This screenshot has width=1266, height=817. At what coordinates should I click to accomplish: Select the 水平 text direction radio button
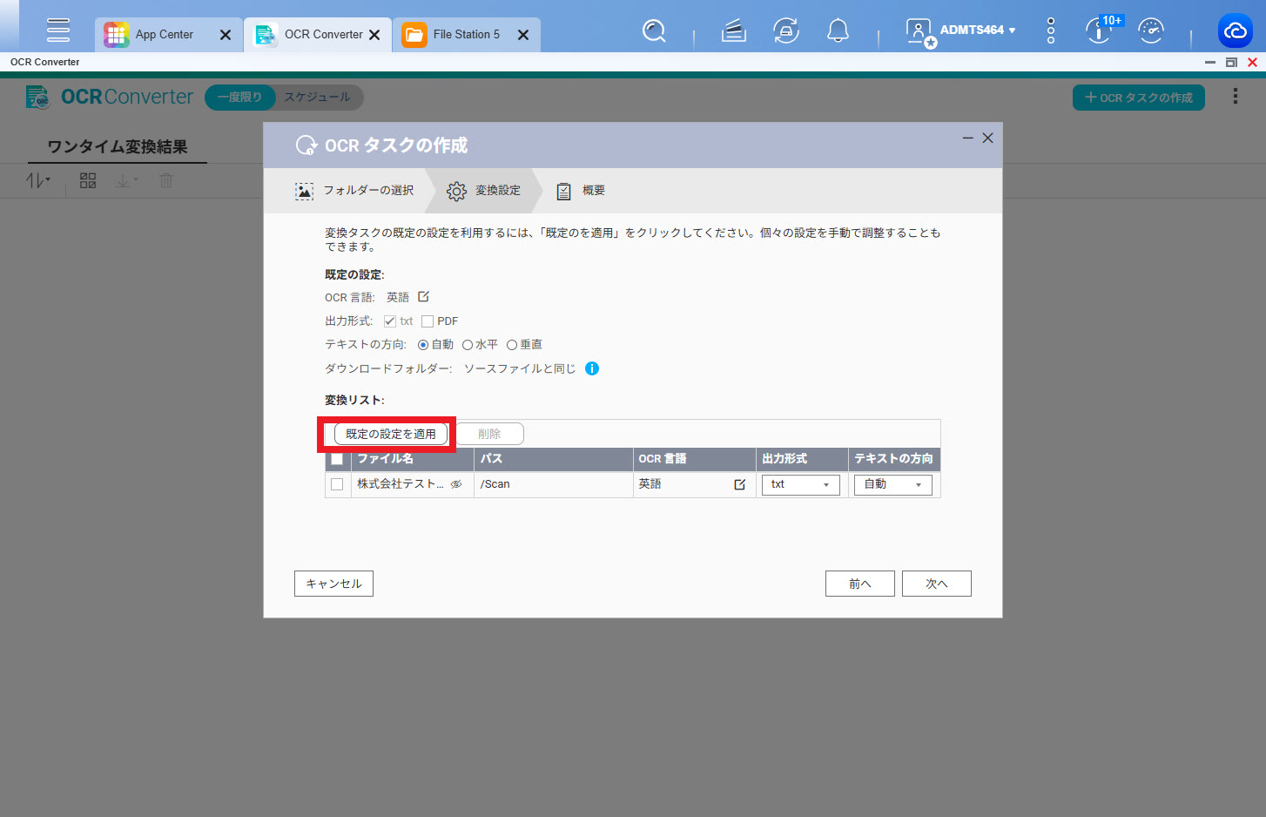[468, 345]
